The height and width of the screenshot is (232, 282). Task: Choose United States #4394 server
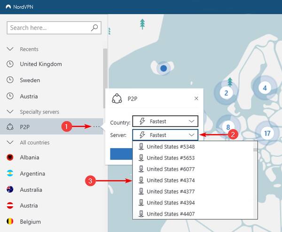point(193,202)
